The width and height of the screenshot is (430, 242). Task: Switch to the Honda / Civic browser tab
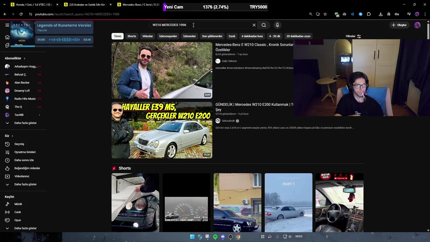click(x=34, y=5)
